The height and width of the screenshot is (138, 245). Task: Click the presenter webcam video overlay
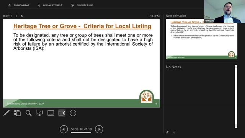[224, 11]
